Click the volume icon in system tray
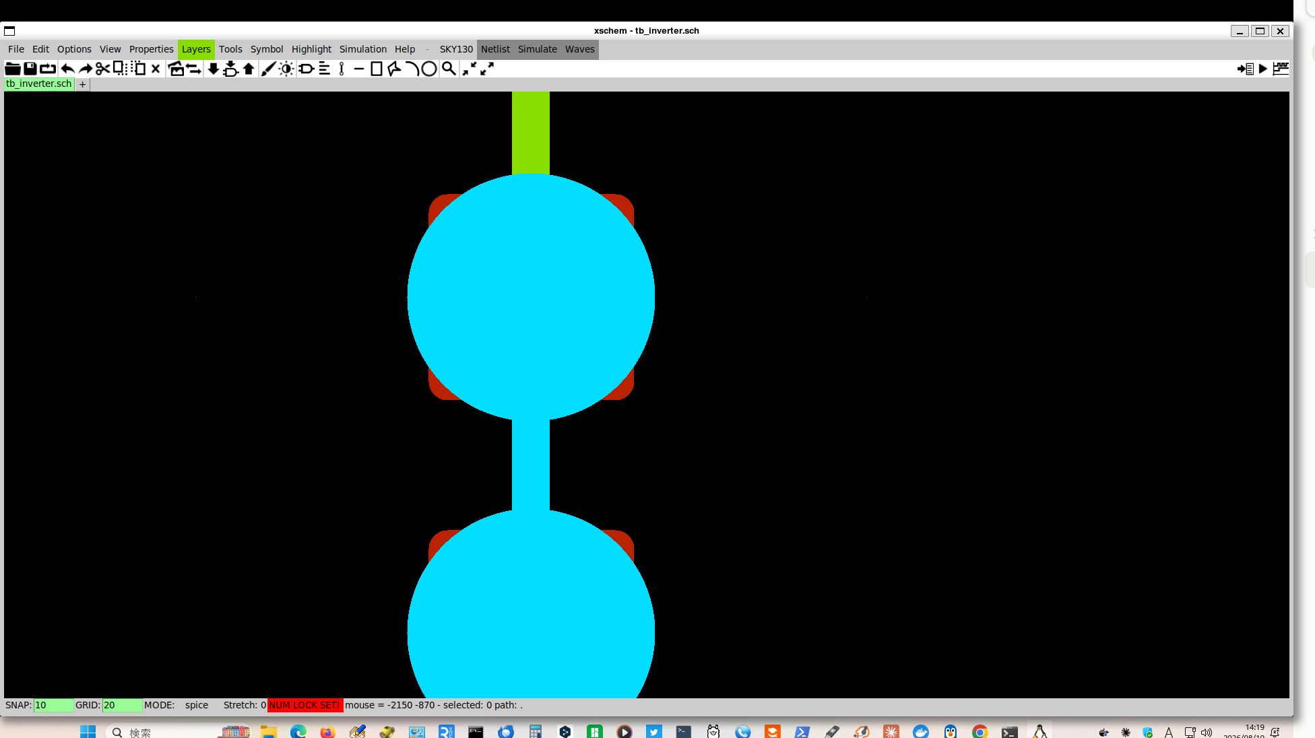1315x738 pixels. click(1206, 732)
